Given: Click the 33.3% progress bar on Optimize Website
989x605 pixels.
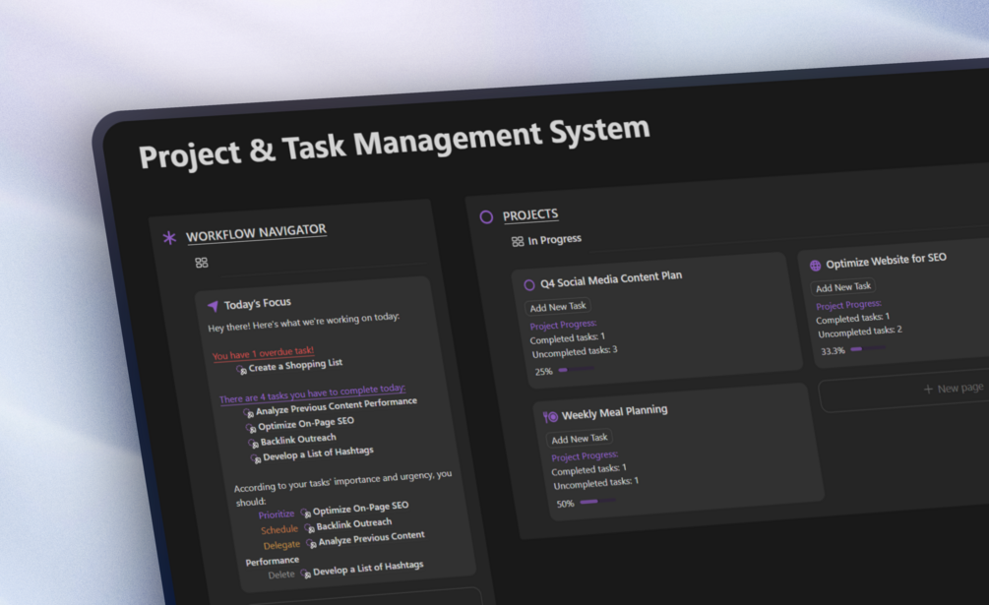Looking at the screenshot, I should (x=868, y=348).
